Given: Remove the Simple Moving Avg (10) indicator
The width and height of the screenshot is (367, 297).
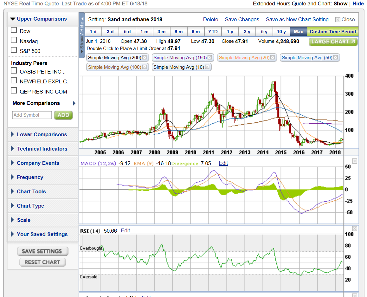Looking at the screenshot, I should pos(207,67).
